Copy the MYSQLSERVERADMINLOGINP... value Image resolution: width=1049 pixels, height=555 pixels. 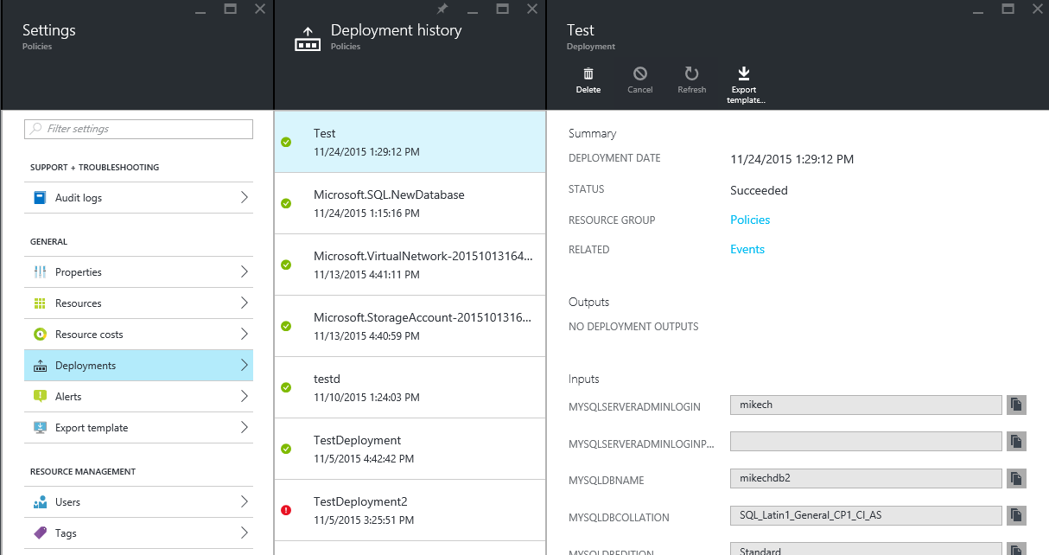(1016, 442)
